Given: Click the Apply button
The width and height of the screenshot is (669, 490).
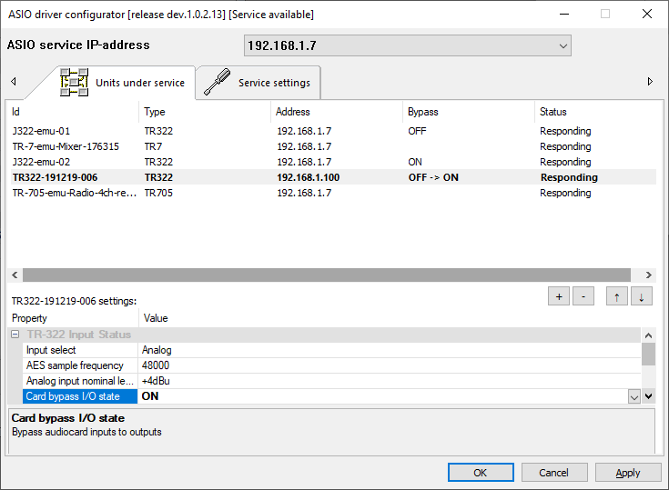Looking at the screenshot, I should click(628, 473).
